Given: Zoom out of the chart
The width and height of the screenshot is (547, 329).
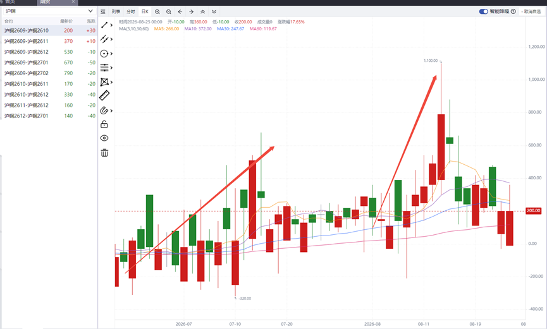Looking at the screenshot, I should (x=169, y=12).
